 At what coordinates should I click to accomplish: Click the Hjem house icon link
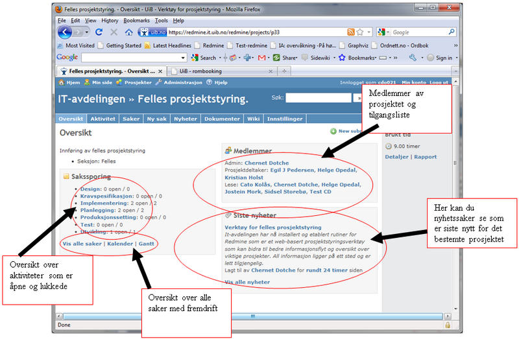(61, 82)
